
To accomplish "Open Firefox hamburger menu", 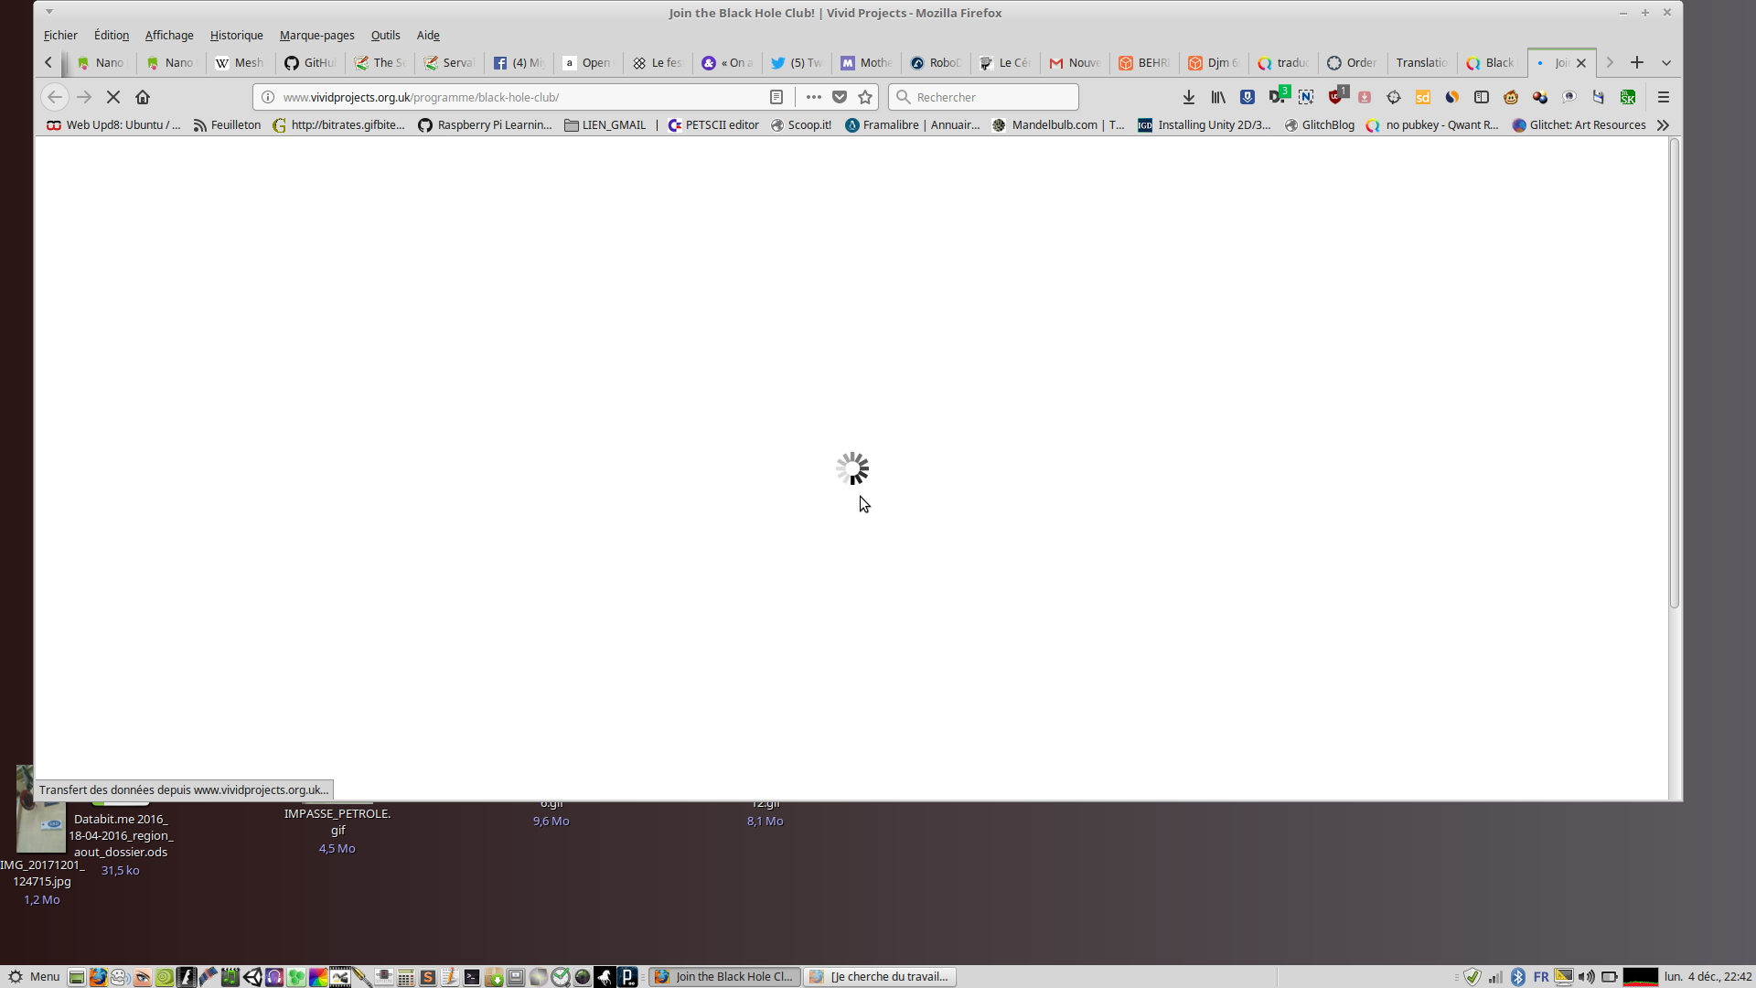I will (x=1664, y=97).
